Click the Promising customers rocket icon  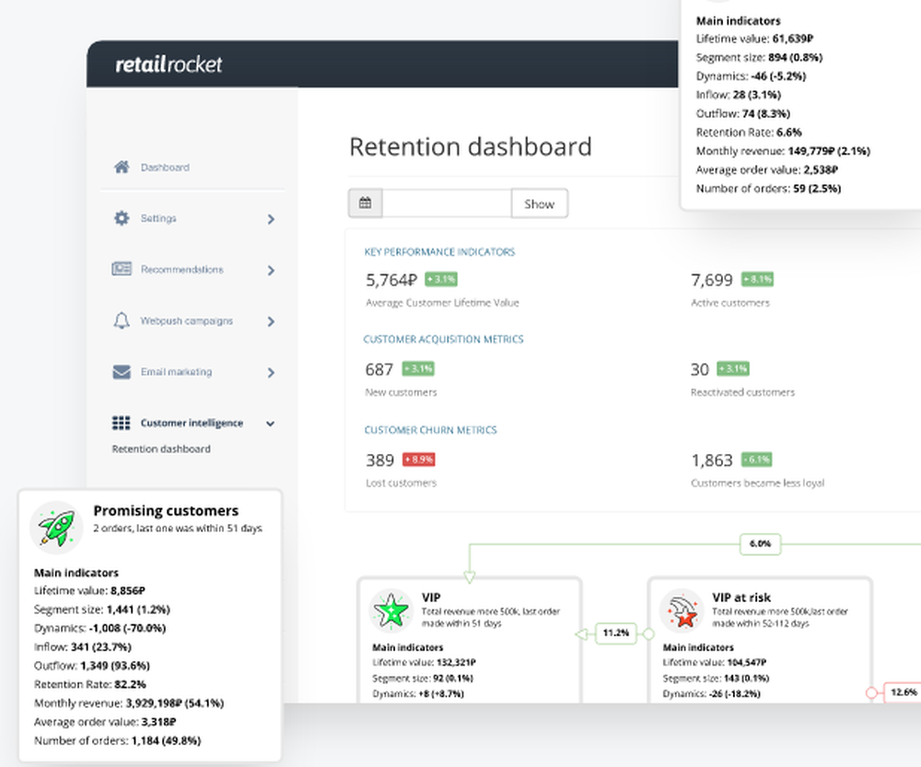(x=56, y=524)
